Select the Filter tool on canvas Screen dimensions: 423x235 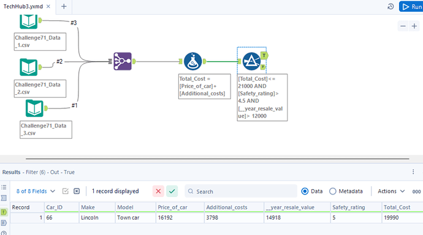click(x=251, y=61)
